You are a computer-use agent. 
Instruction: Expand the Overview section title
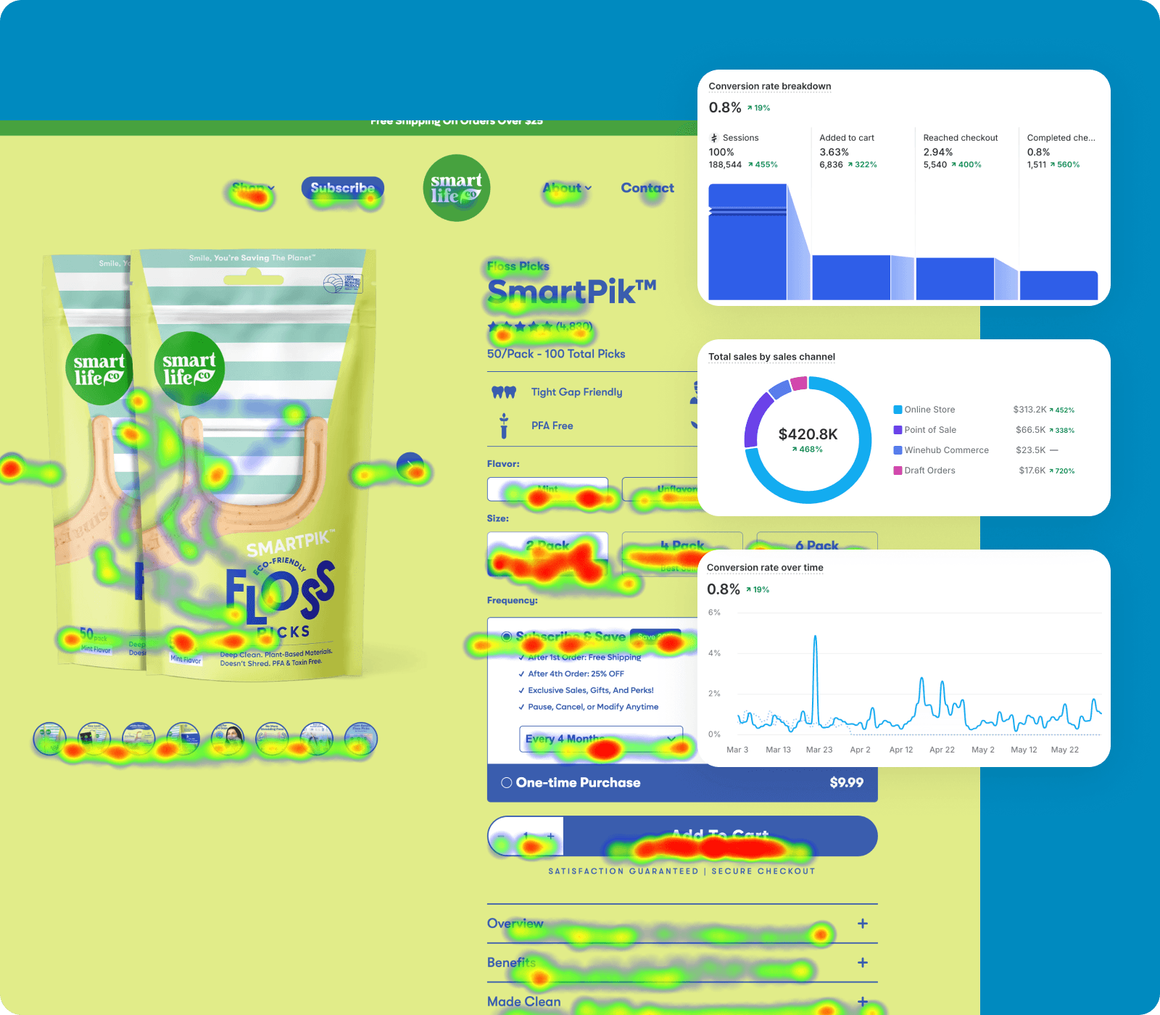click(x=515, y=924)
